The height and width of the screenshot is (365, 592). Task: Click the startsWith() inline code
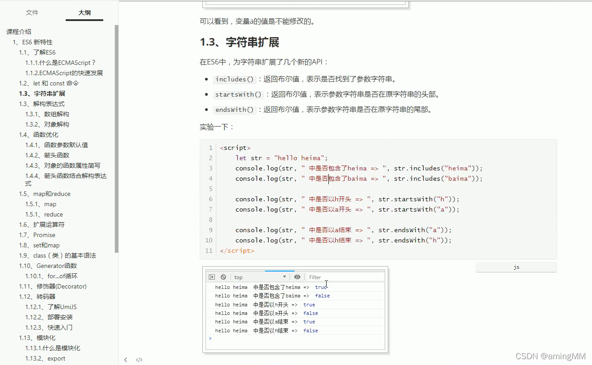(x=239, y=94)
